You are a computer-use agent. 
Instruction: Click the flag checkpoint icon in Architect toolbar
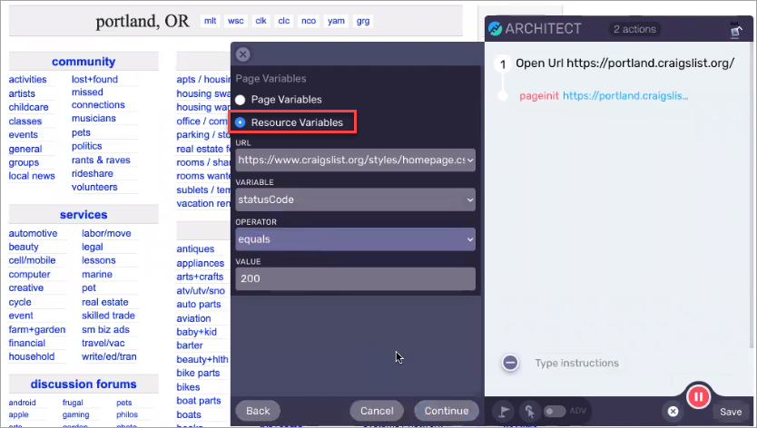pos(504,411)
